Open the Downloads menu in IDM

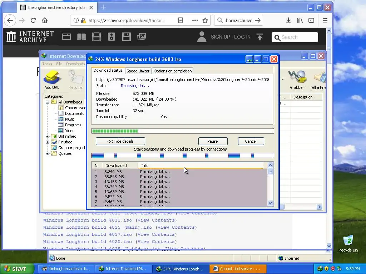click(x=75, y=64)
